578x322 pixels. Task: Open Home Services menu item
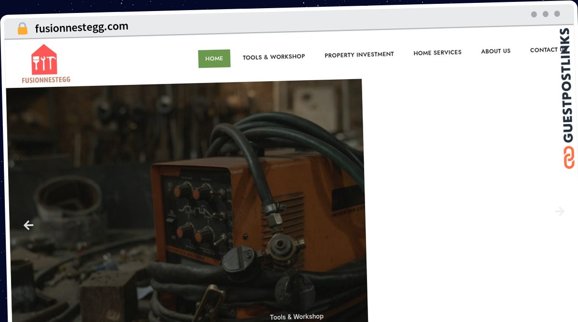coord(437,52)
